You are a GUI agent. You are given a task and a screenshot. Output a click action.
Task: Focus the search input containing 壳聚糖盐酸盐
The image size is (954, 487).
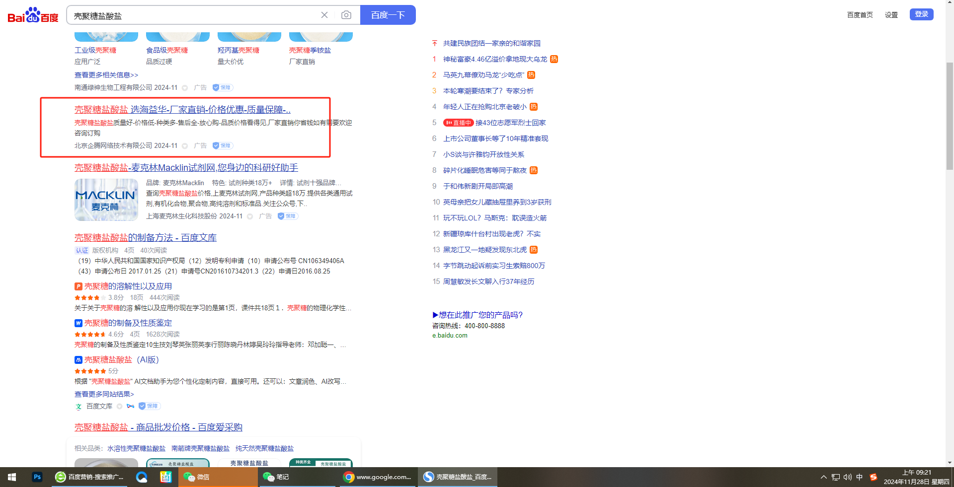pyautogui.click(x=194, y=15)
